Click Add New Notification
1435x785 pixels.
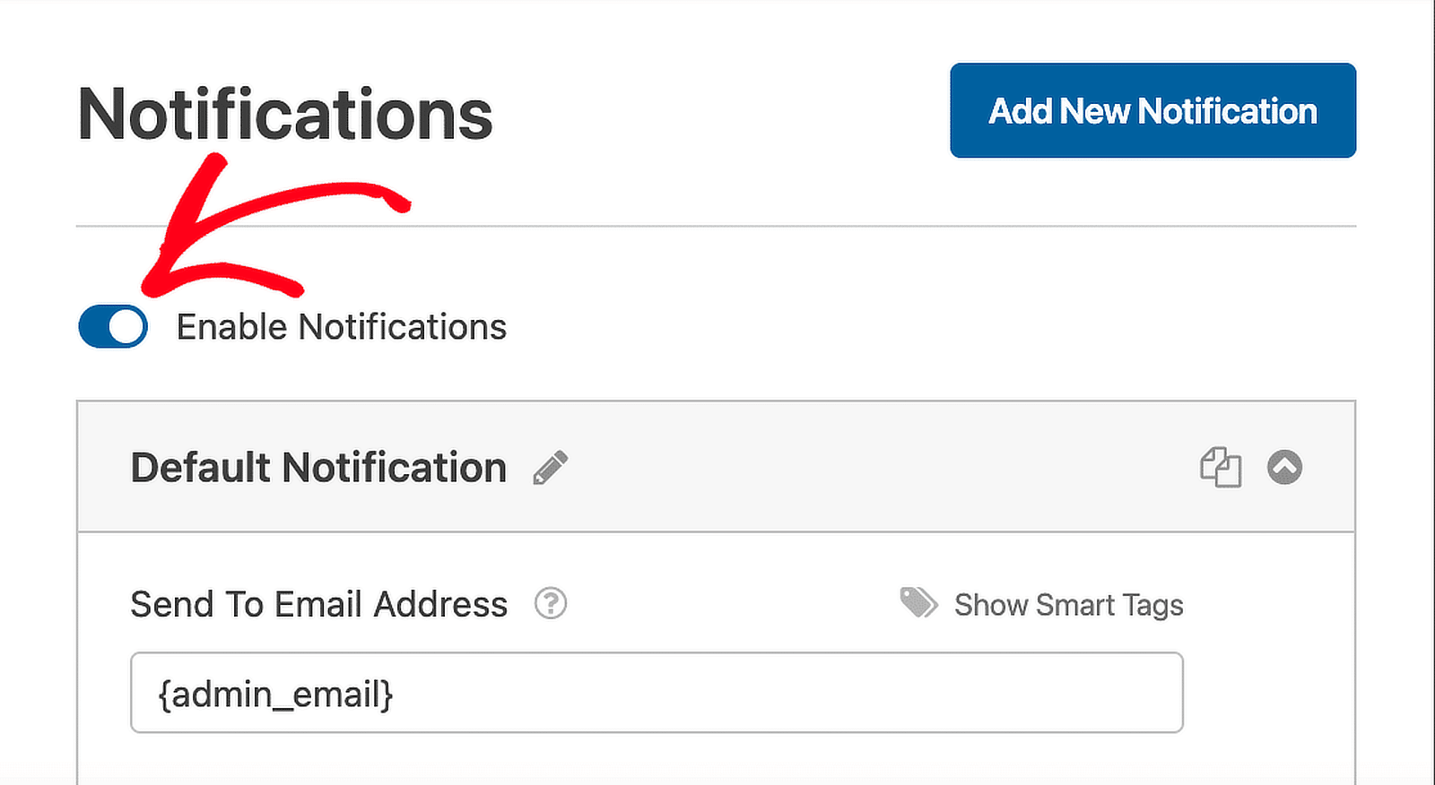(x=1152, y=110)
